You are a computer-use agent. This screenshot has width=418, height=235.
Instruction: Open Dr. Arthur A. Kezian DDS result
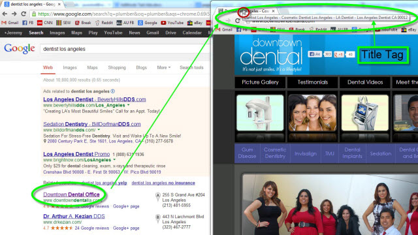coord(74,216)
